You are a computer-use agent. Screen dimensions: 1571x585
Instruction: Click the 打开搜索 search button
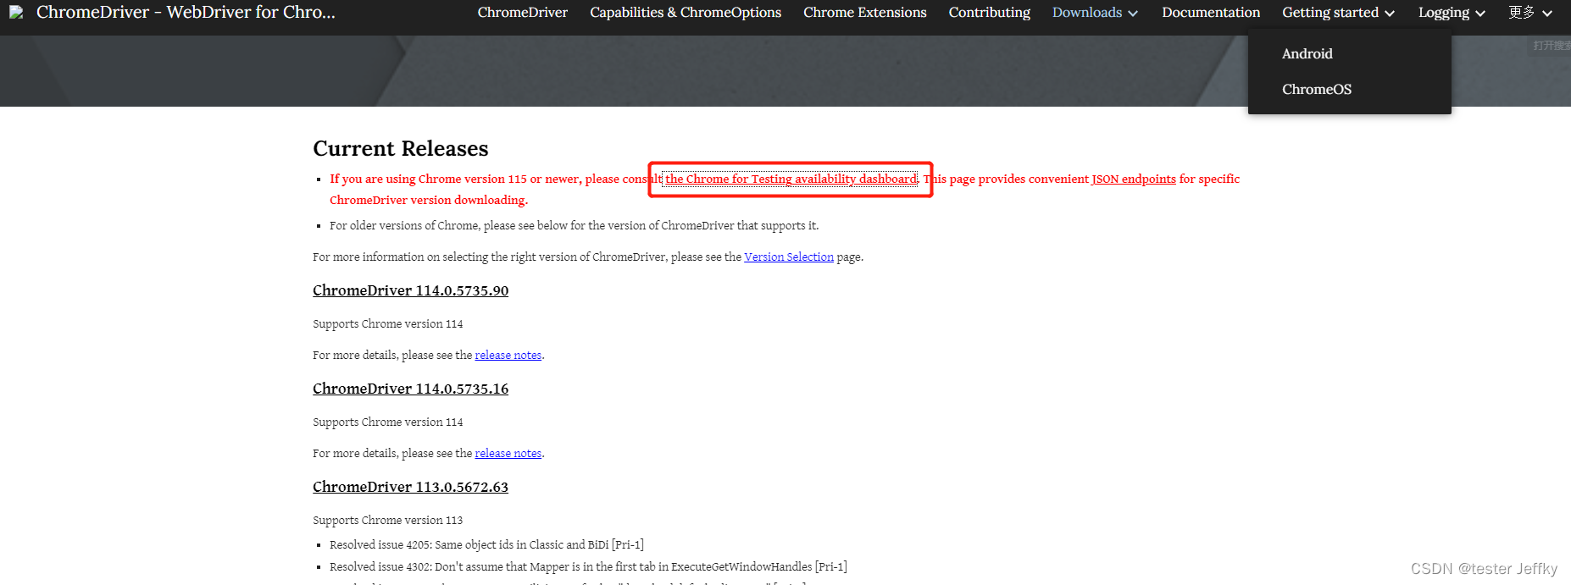[x=1551, y=46]
